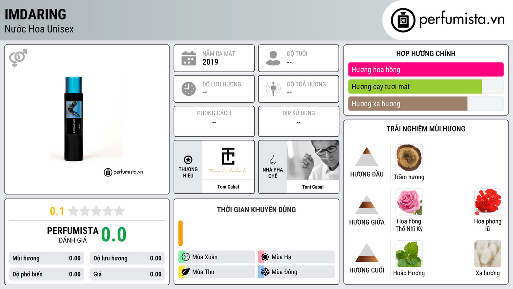
Task: Click the orange recommended-time bar
Action: click(180, 233)
